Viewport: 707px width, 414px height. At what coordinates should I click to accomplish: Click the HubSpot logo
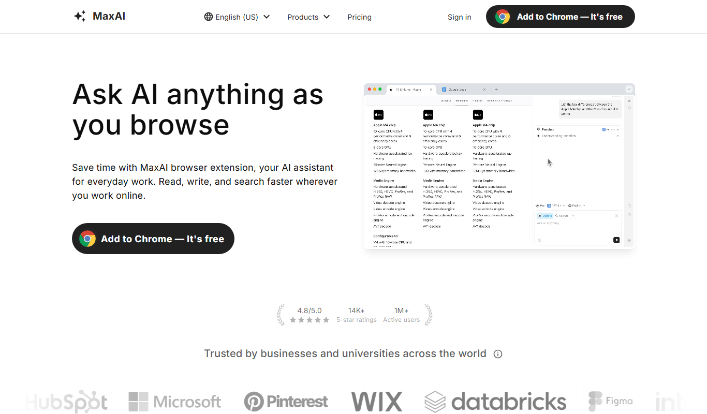67,402
